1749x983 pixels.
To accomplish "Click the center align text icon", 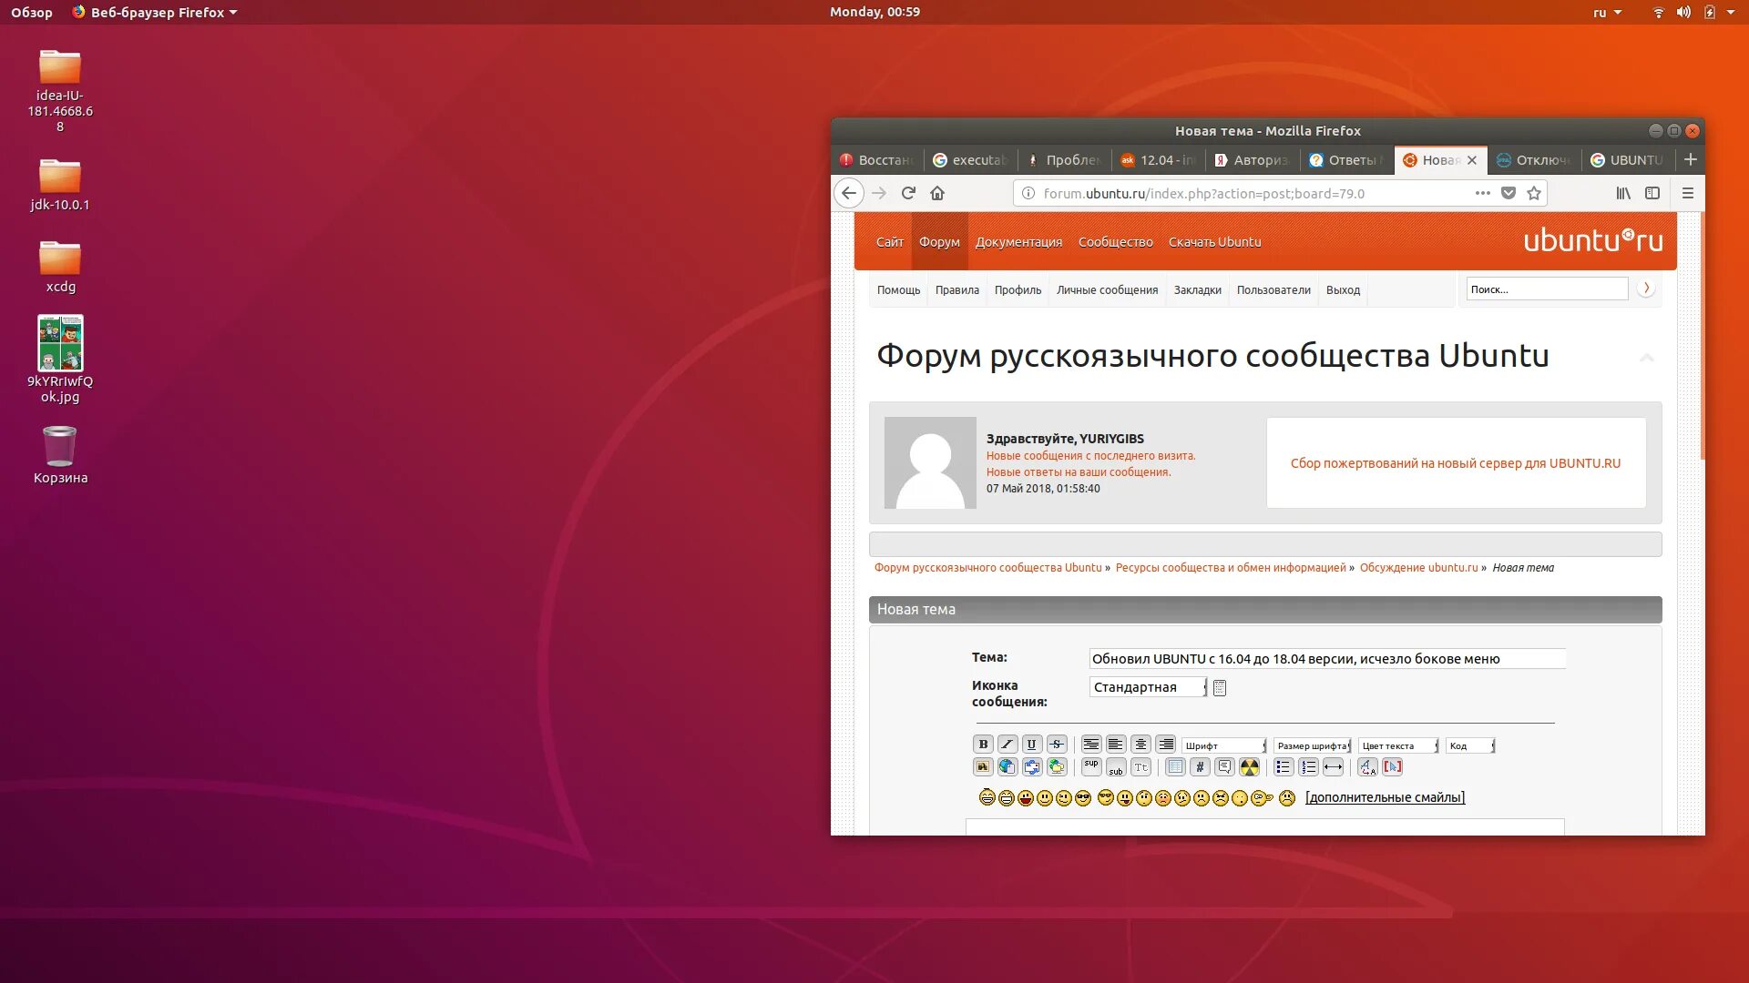I will [x=1140, y=745].
